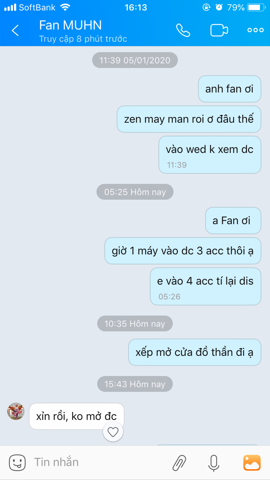Open the three-dot more options menu

tap(256, 30)
